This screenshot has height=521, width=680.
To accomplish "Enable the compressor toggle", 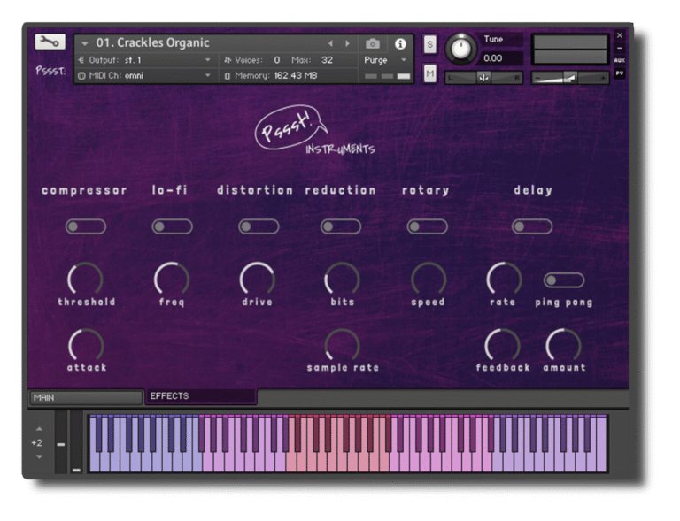I will pos(85,226).
